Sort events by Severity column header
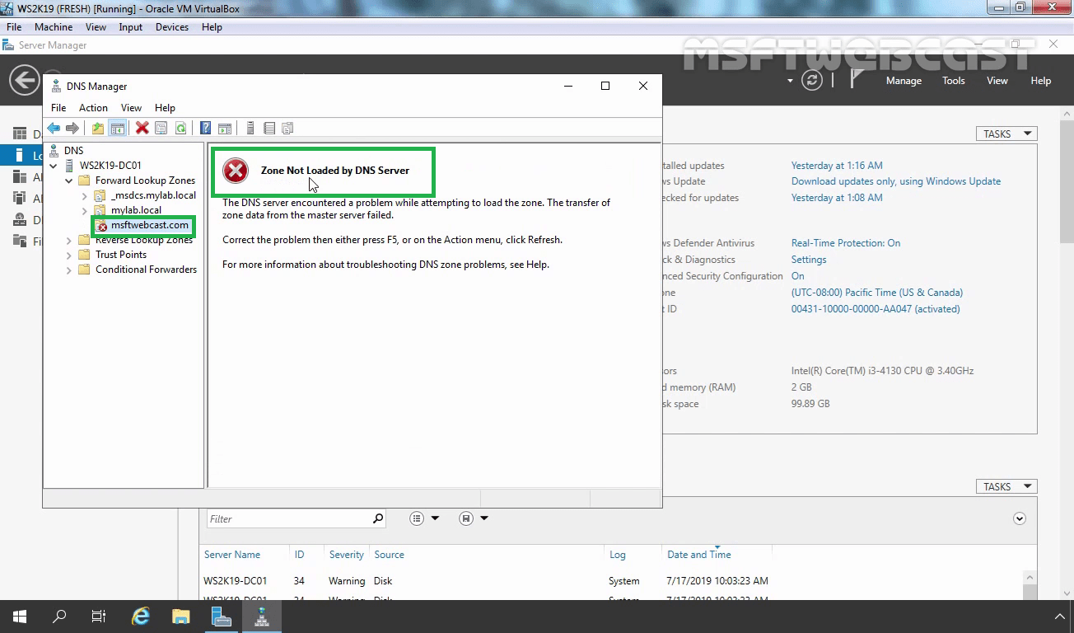 click(346, 555)
